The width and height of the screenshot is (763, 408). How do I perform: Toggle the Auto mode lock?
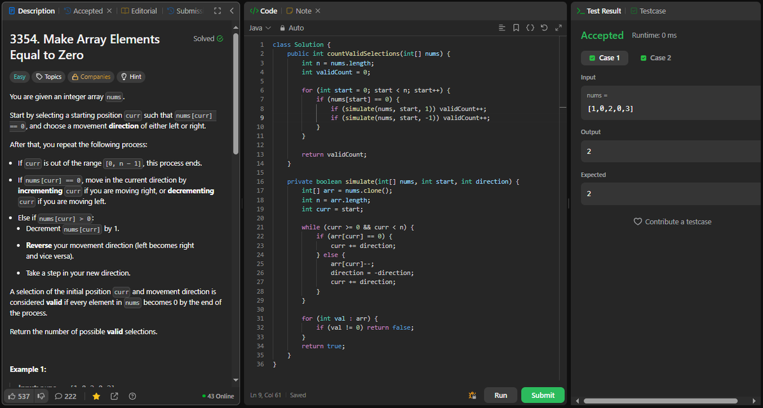[292, 28]
